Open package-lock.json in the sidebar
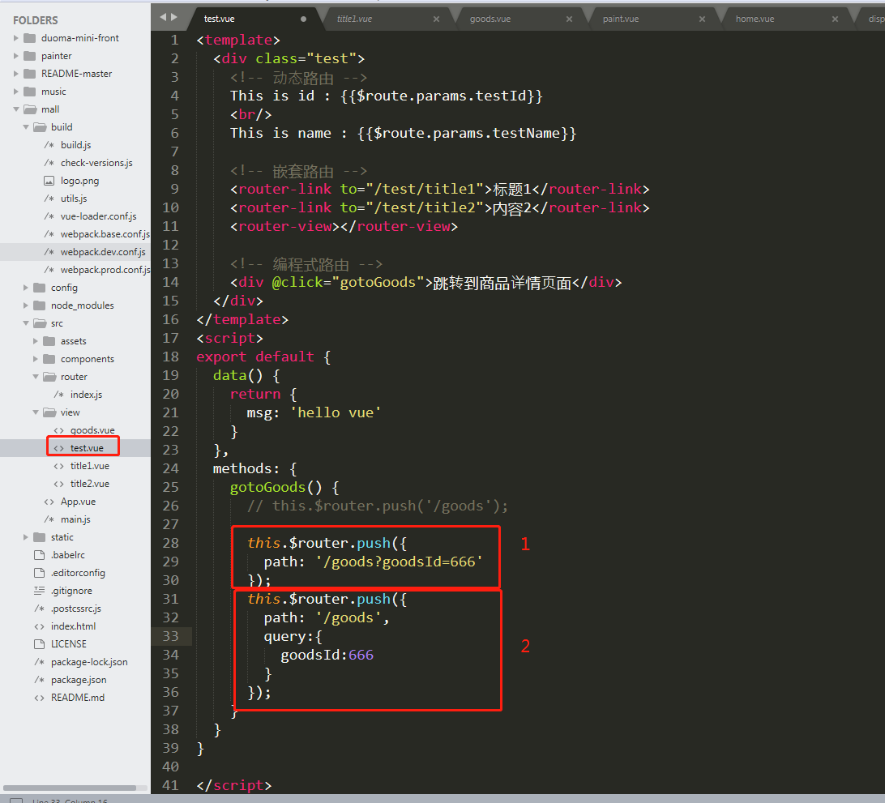Image resolution: width=885 pixels, height=803 pixels. pos(89,662)
